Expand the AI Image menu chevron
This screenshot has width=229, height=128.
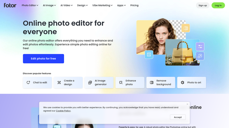(x=55, y=5)
